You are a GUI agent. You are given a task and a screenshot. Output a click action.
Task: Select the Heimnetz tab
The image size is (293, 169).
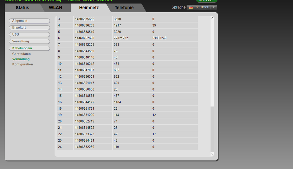coord(89,8)
